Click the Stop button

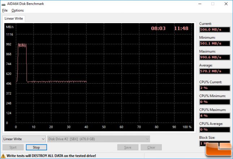(36, 147)
